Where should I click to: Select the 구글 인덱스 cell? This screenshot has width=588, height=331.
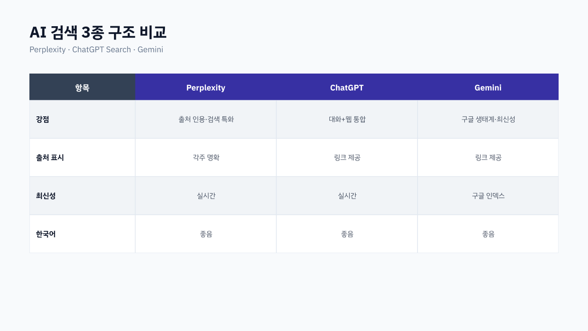click(x=488, y=195)
